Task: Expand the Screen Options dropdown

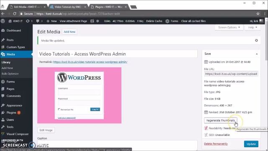Action: [229, 27]
